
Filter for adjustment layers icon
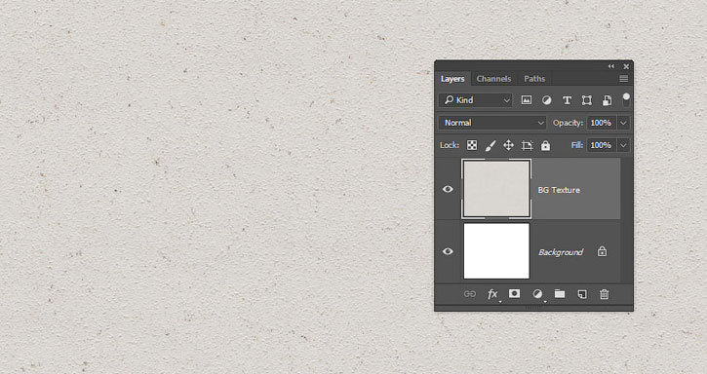click(546, 100)
